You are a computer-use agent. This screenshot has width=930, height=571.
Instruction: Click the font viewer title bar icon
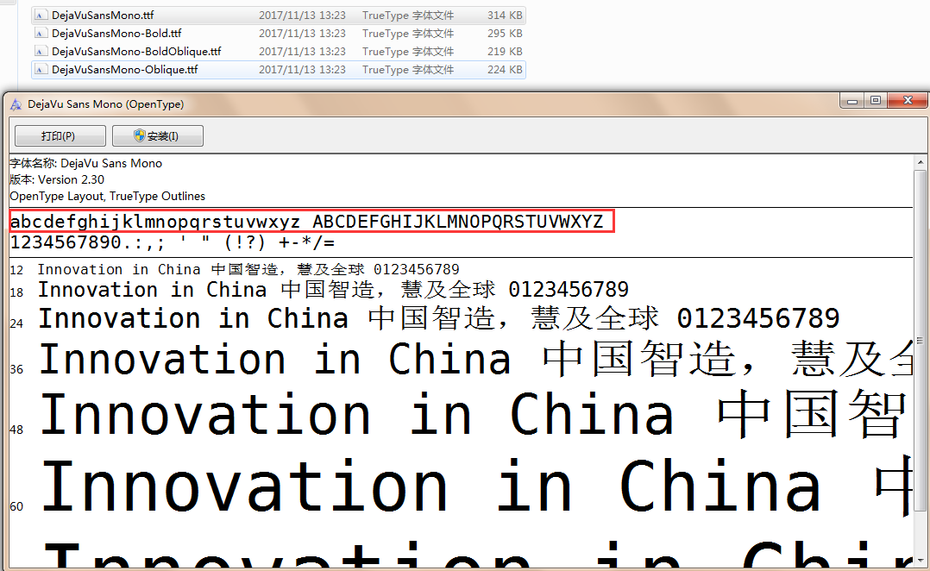[16, 104]
